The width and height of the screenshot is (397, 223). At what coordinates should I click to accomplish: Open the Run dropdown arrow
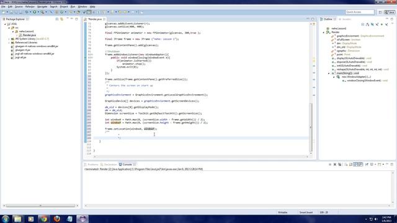pyautogui.click(x=38, y=12)
